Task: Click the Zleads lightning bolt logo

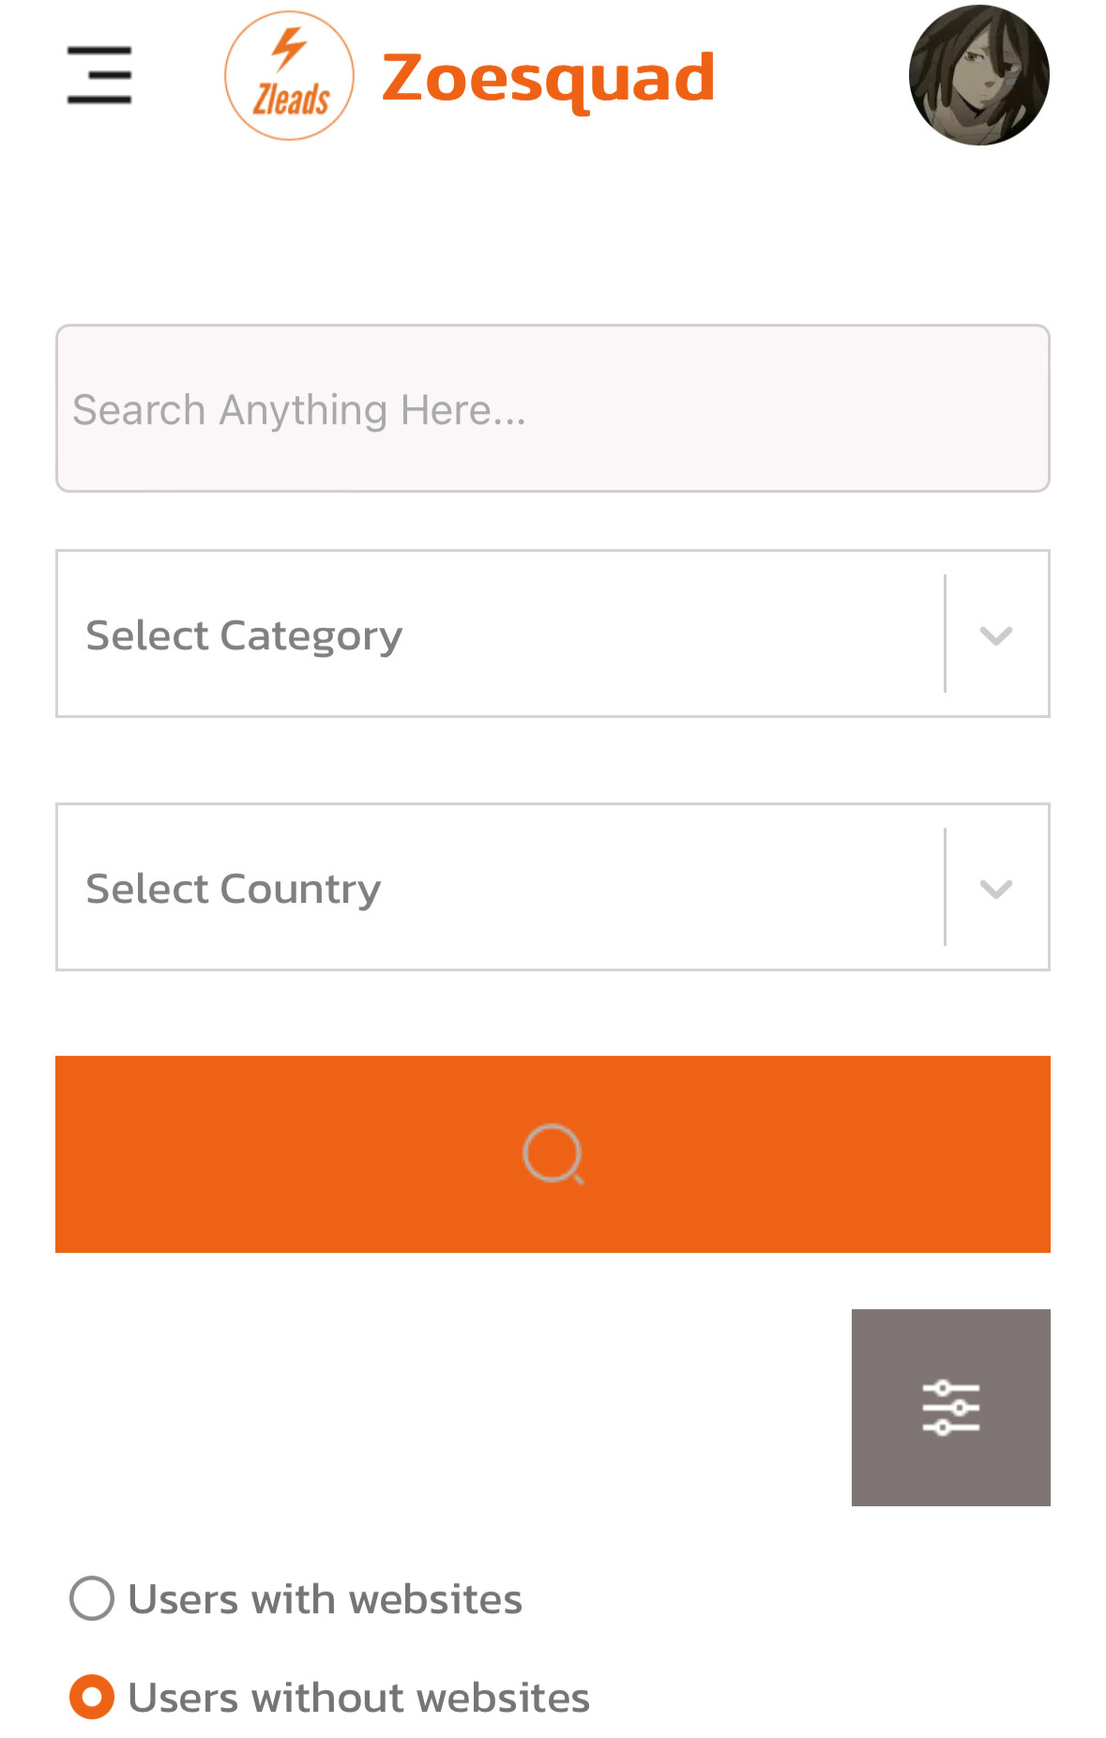Action: coord(289,76)
